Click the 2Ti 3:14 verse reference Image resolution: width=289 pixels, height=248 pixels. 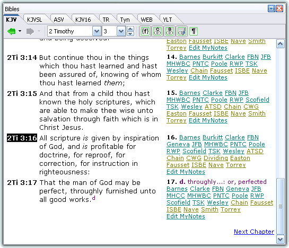pyautogui.click(x=22, y=58)
